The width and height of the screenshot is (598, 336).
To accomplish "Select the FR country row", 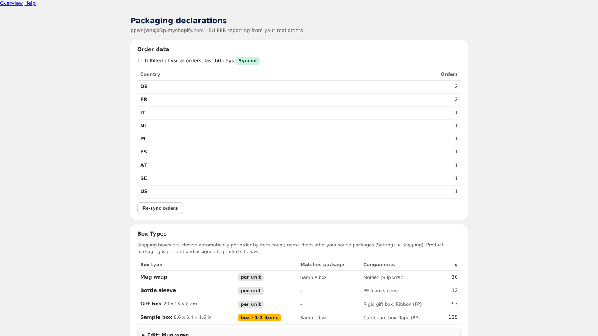I will pyautogui.click(x=299, y=100).
